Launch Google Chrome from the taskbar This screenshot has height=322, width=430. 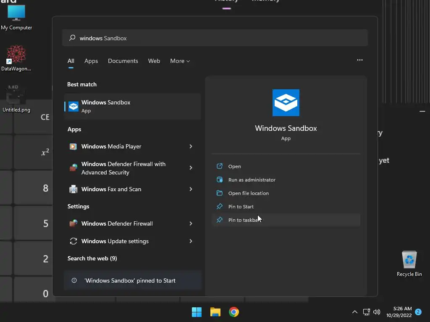click(234, 312)
